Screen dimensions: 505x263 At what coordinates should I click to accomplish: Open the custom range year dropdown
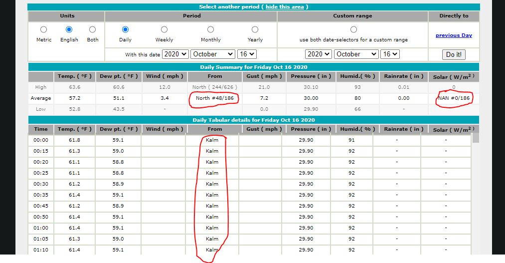pyautogui.click(x=318, y=54)
